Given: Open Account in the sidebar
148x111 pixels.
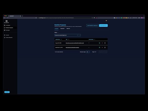Looking at the screenshot, I should pos(6,35).
